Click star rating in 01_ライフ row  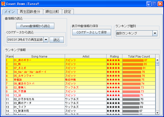113,107
